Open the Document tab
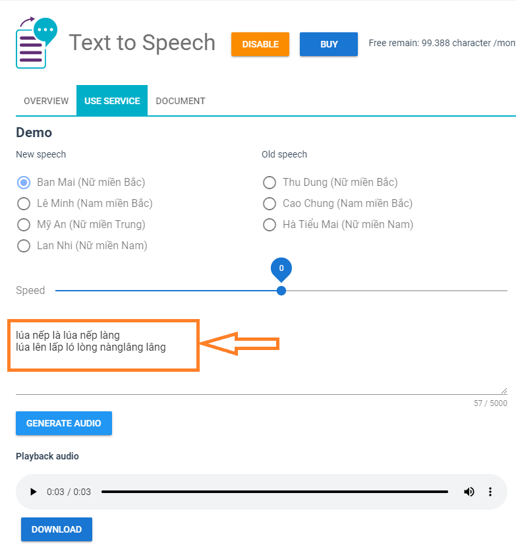 pyautogui.click(x=181, y=101)
